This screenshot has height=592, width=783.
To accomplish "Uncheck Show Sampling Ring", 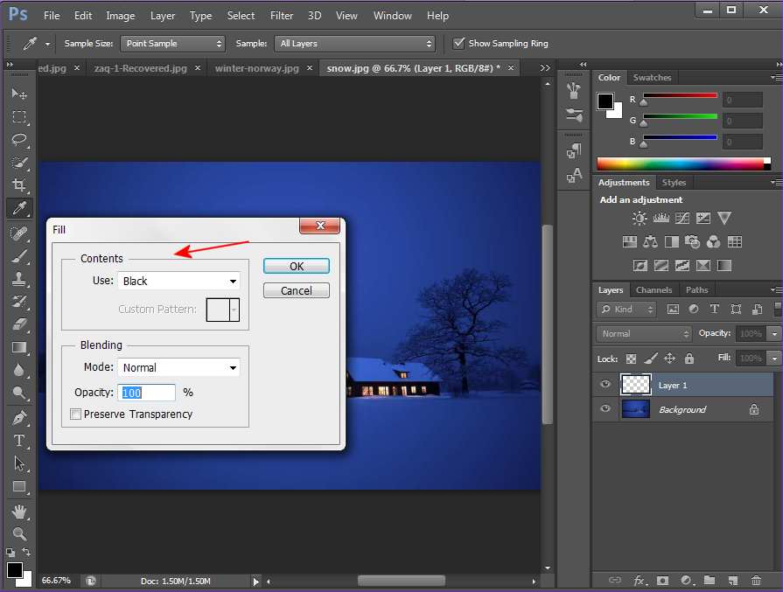I will pos(459,43).
